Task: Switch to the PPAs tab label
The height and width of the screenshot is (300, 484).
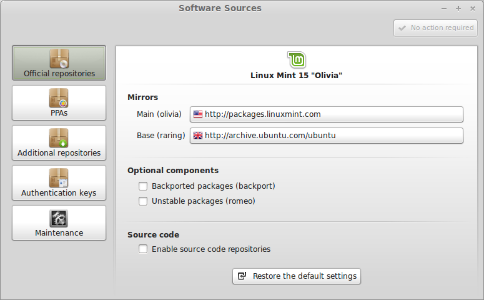Action: pos(59,113)
